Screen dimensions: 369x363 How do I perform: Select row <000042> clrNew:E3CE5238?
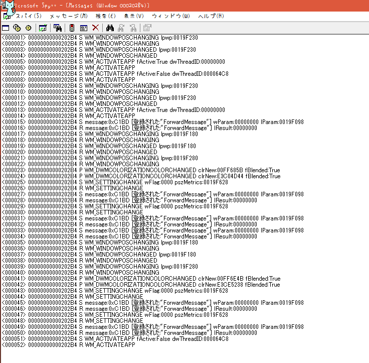[x=141, y=285]
